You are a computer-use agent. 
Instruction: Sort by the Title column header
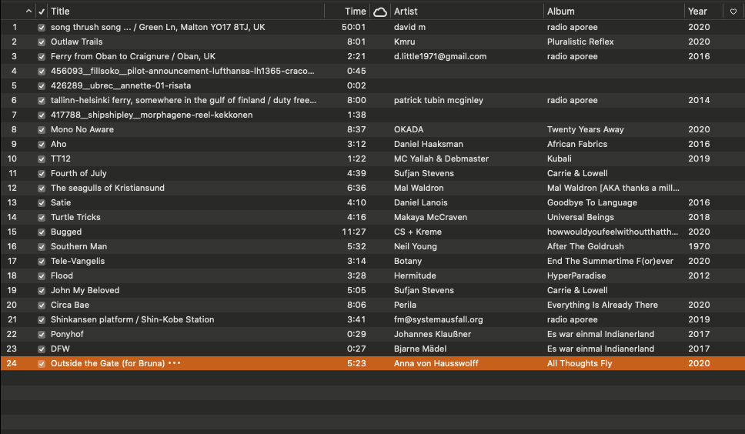coord(60,12)
